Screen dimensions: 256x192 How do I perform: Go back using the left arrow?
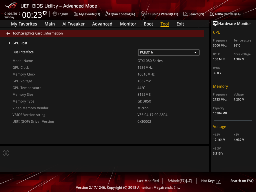(8, 33)
